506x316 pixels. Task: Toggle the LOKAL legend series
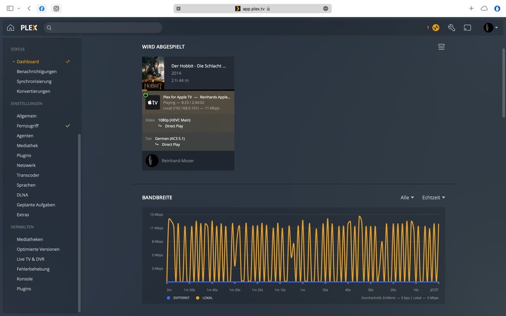[x=204, y=298]
